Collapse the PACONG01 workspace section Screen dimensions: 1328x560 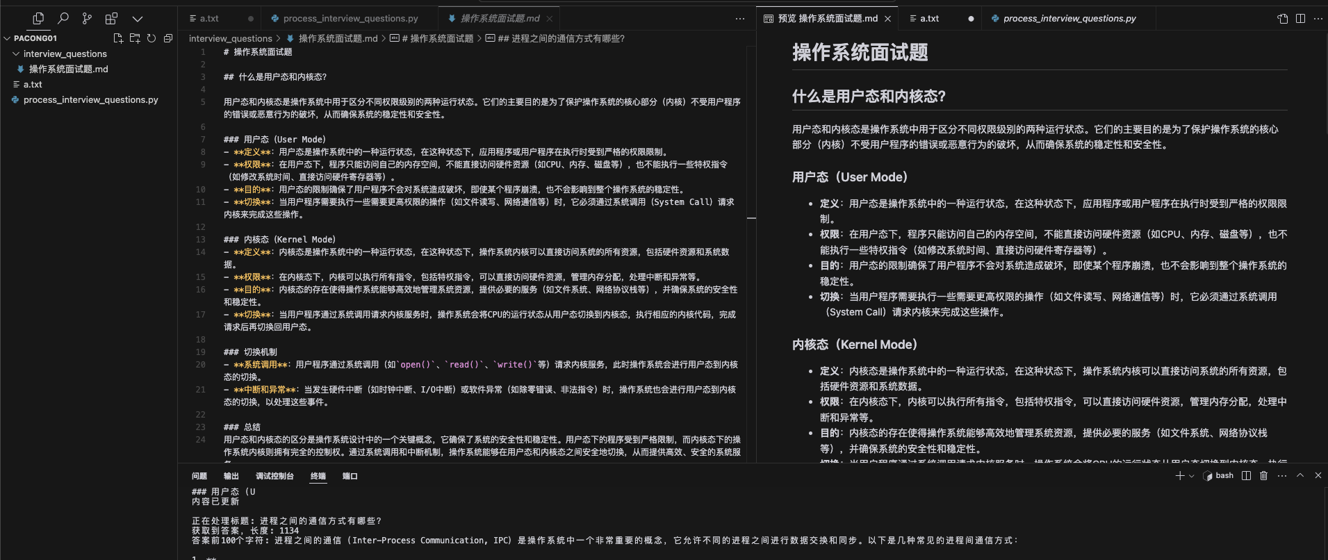coord(7,38)
